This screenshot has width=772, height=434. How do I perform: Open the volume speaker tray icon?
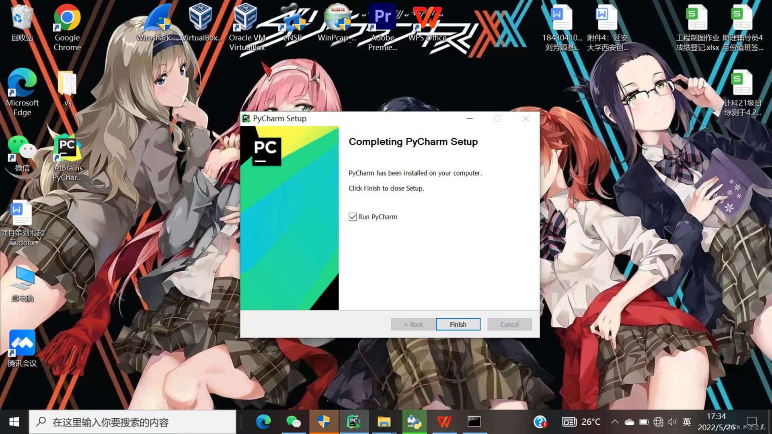click(x=672, y=422)
